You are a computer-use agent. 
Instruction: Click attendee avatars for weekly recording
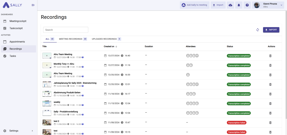[x=192, y=103]
